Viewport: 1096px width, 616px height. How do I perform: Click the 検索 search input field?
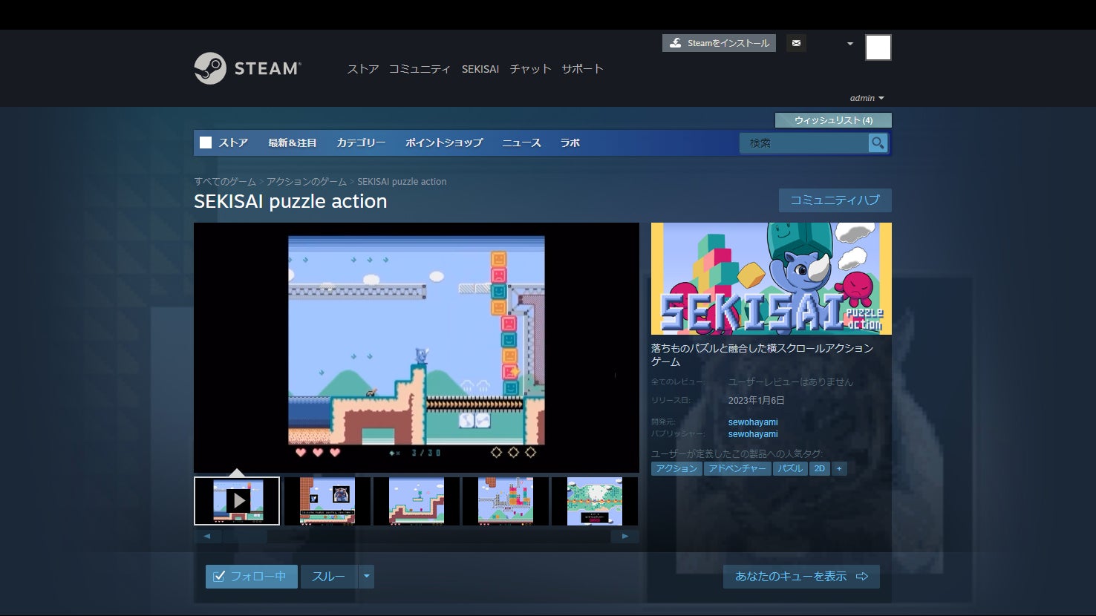coord(803,143)
